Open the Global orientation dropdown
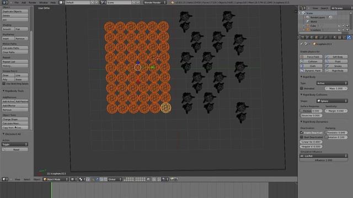This screenshot has height=198, width=353. [115, 179]
